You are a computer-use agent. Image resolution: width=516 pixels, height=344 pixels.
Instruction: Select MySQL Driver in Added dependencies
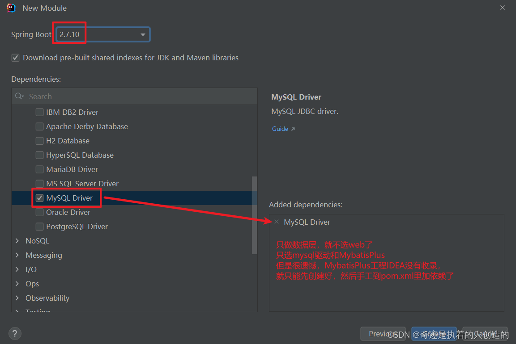point(307,222)
